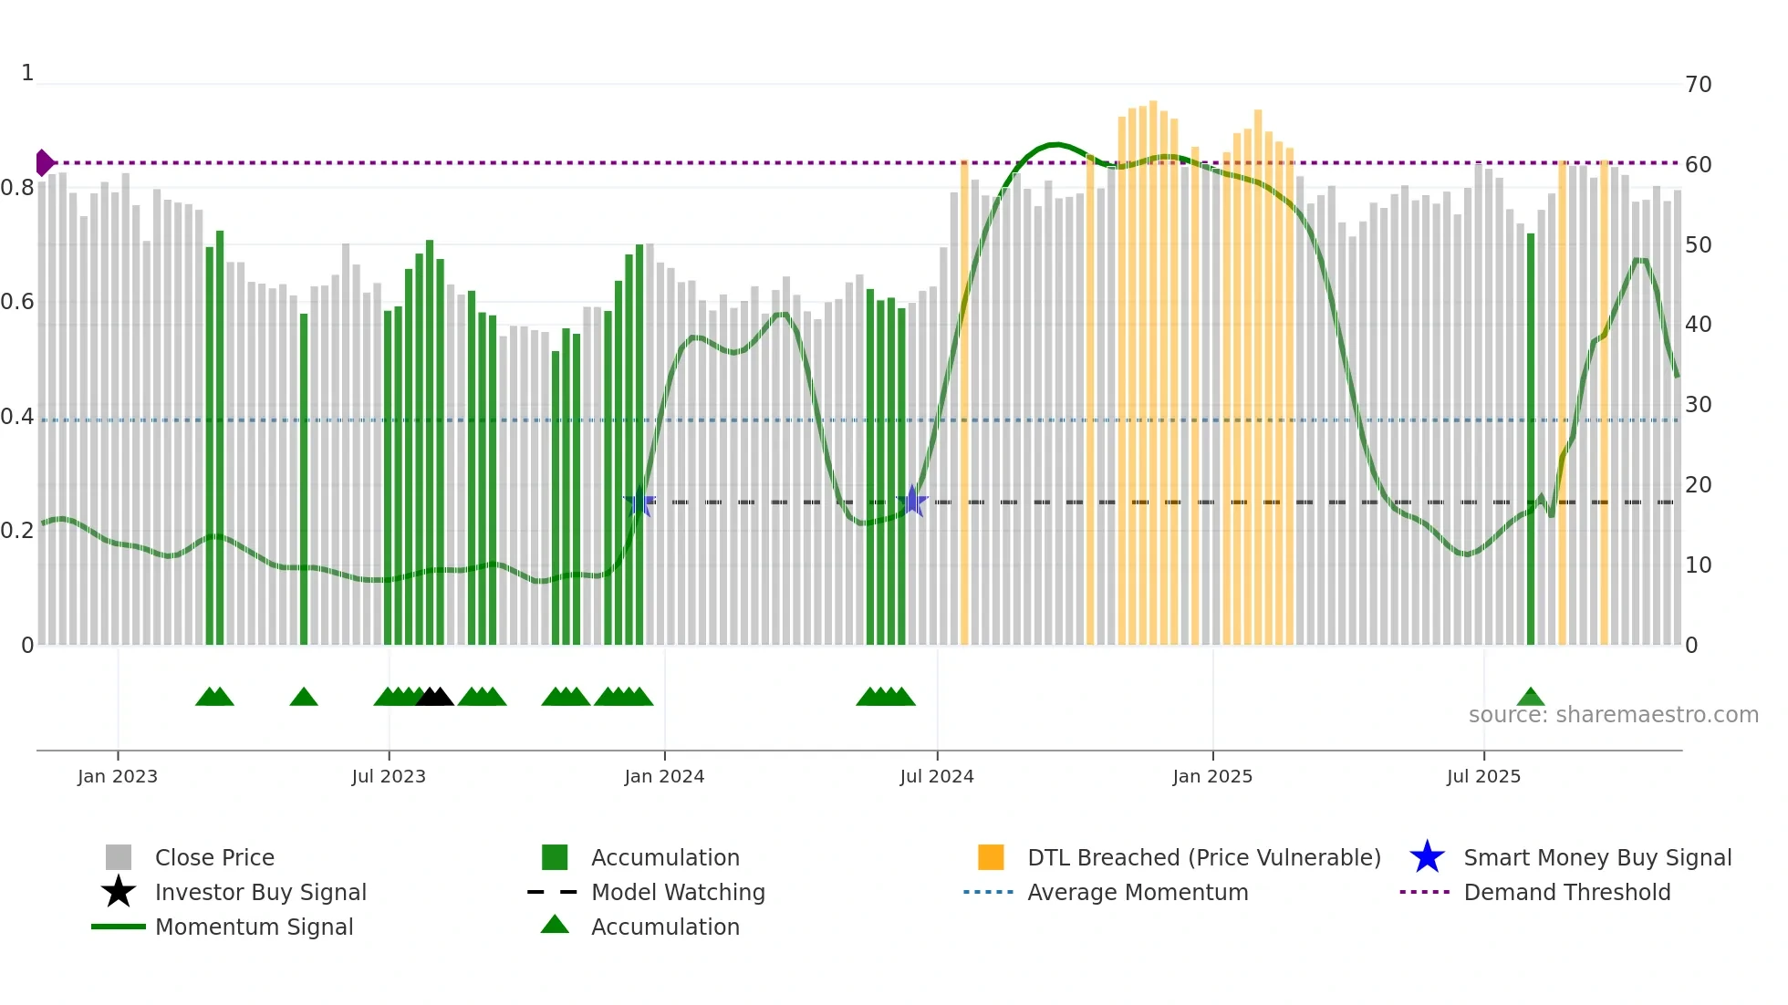Click the lone green triangle after Jul 2025
This screenshot has width=1788, height=1005.
tap(1531, 697)
